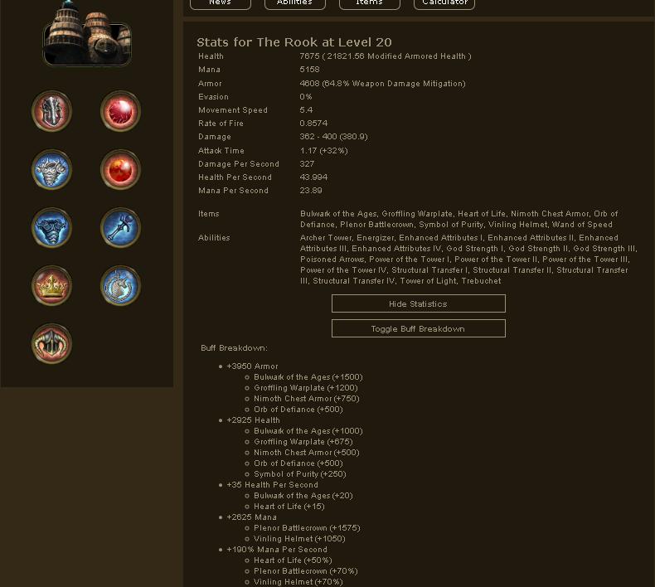The width and height of the screenshot is (655, 587).
Task: Click the Orb of Defiance fiery orb icon
Action: click(x=120, y=170)
